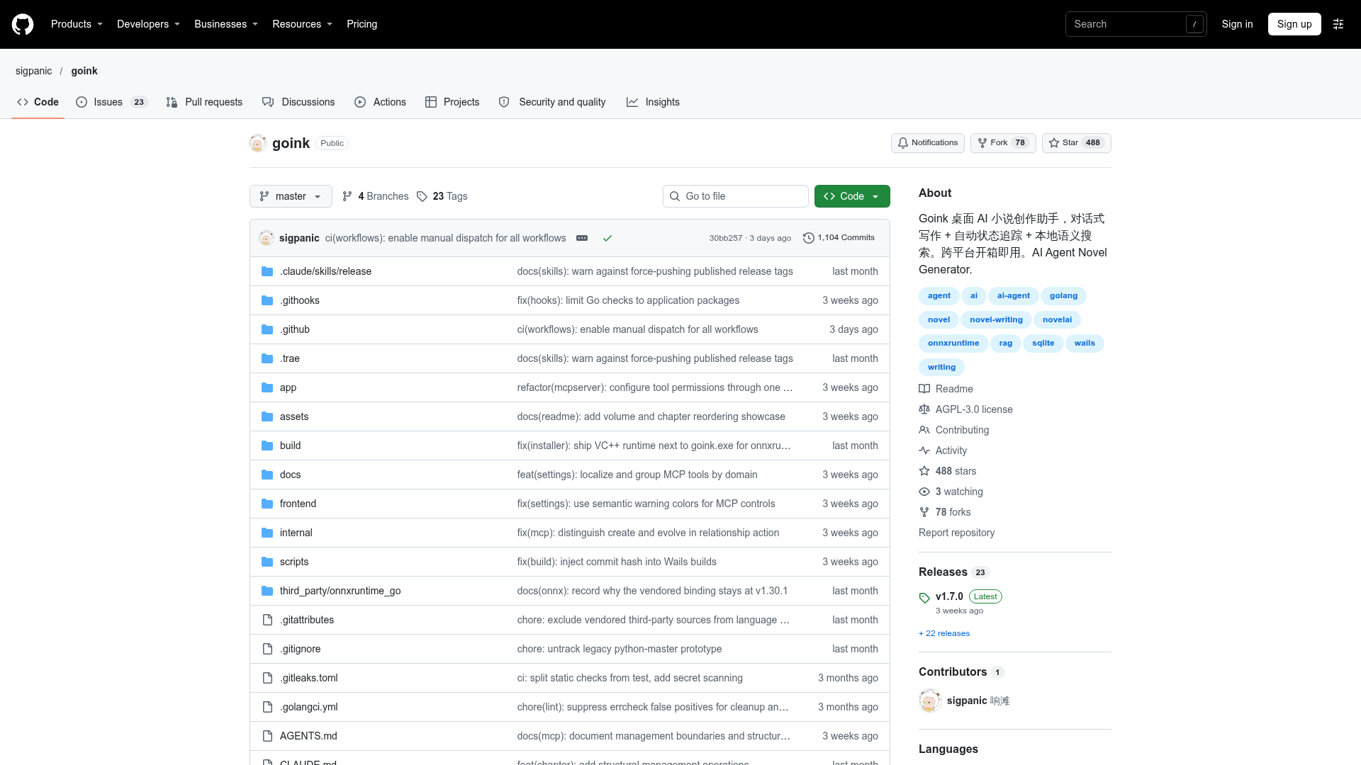This screenshot has width=1361, height=765.
Task: Click the sigpanic contributor avatar
Action: pos(930,701)
